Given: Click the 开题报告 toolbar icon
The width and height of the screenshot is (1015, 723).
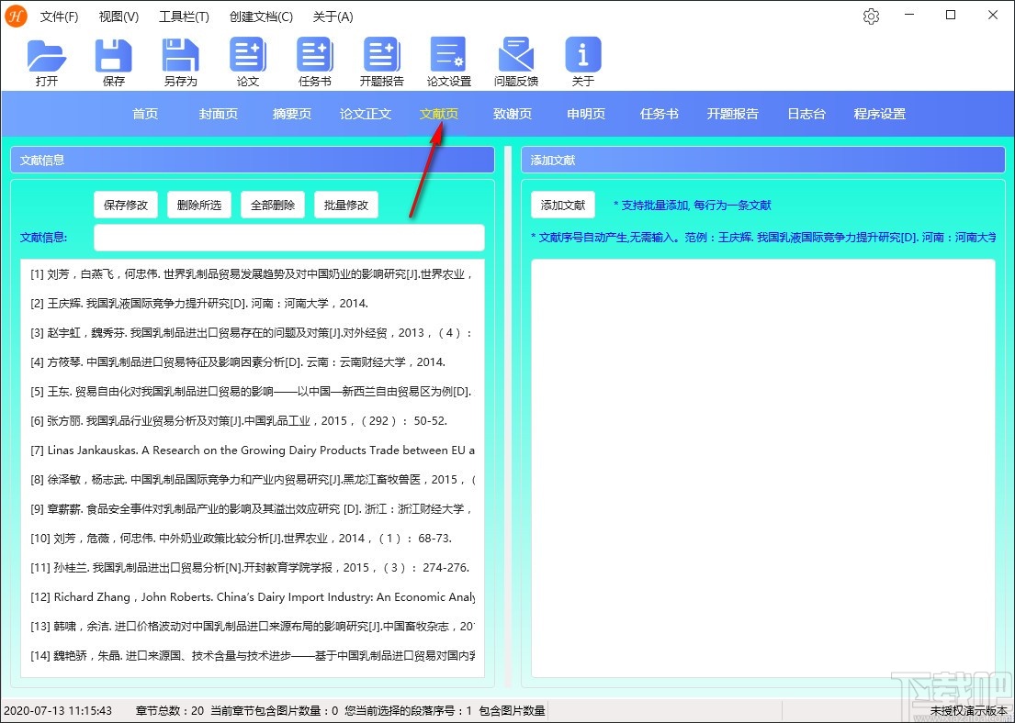Looking at the screenshot, I should 381,60.
